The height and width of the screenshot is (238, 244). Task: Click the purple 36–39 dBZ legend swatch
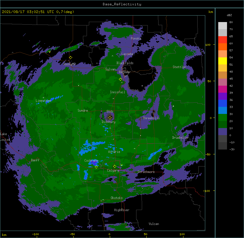coord(222,96)
